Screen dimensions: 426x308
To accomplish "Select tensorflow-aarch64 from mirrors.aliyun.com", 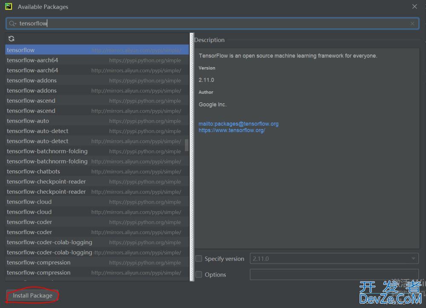I will (97, 71).
